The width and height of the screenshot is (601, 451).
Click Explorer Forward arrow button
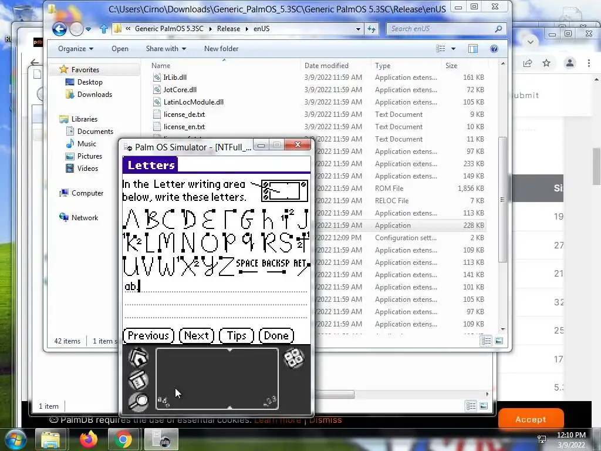click(x=77, y=29)
